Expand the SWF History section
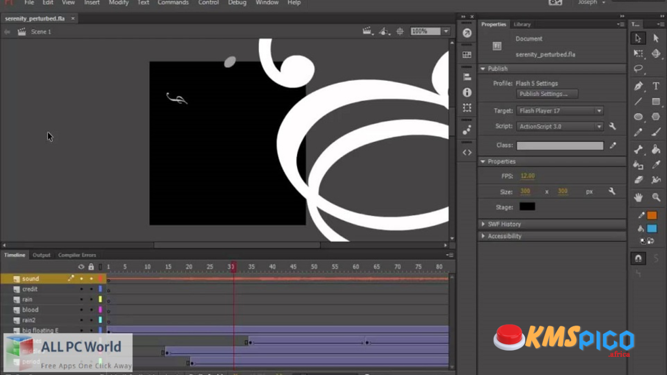Image resolution: width=667 pixels, height=375 pixels. (x=483, y=224)
